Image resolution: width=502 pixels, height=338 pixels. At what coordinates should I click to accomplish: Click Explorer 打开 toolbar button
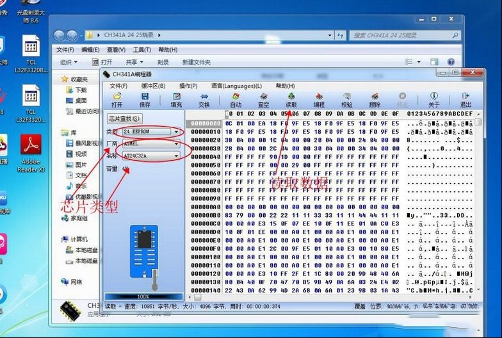(102, 62)
